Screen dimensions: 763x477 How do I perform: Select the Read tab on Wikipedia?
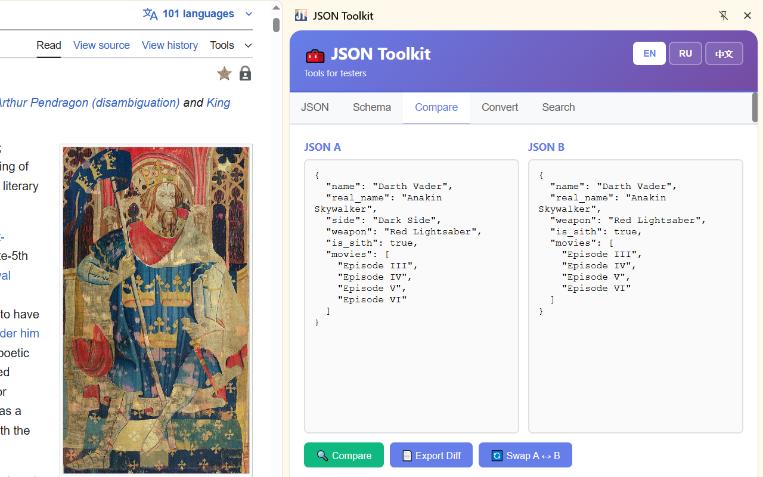pos(49,45)
